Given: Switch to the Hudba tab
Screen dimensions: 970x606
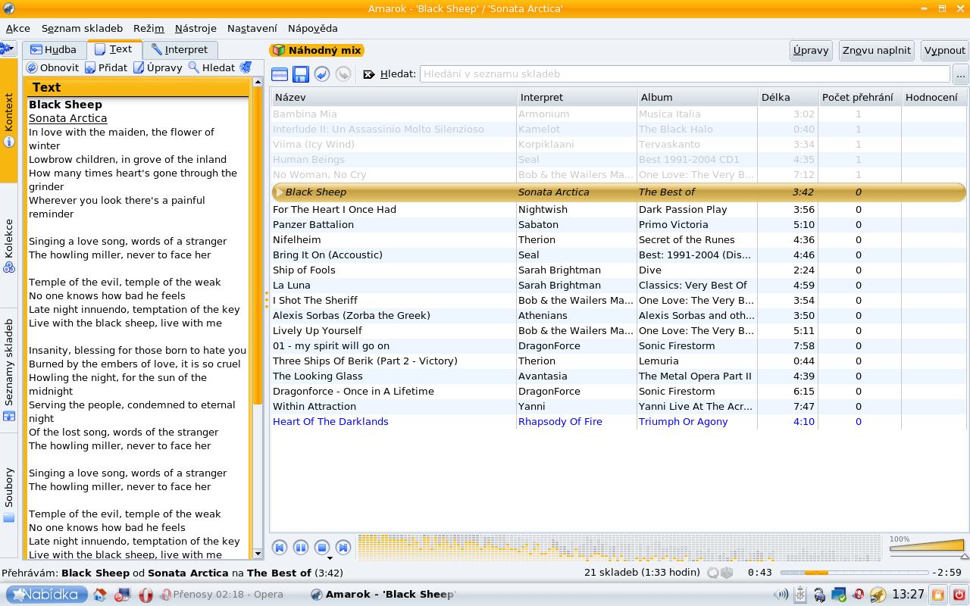Looking at the screenshot, I should tap(53, 49).
